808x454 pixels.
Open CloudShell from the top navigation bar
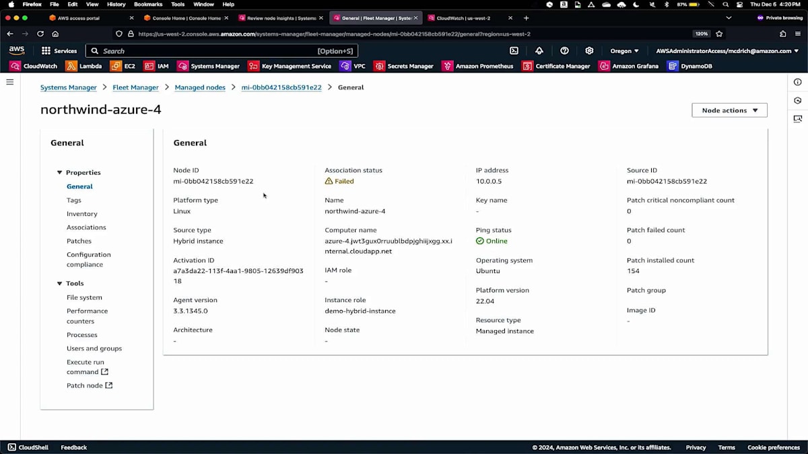514,50
